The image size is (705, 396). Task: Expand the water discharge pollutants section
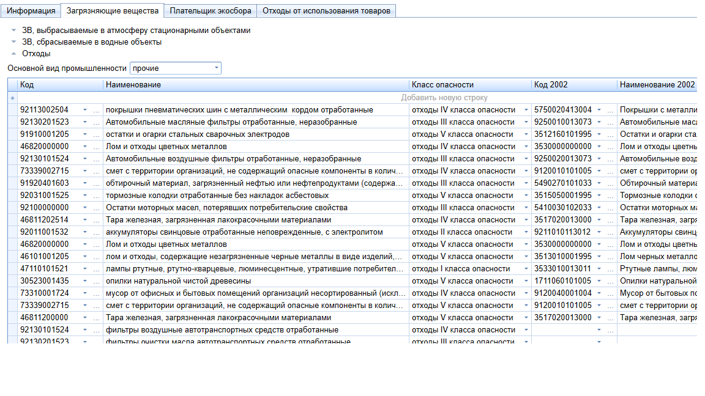pos(13,42)
